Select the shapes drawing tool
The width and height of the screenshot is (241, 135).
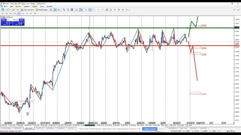tap(123, 10)
